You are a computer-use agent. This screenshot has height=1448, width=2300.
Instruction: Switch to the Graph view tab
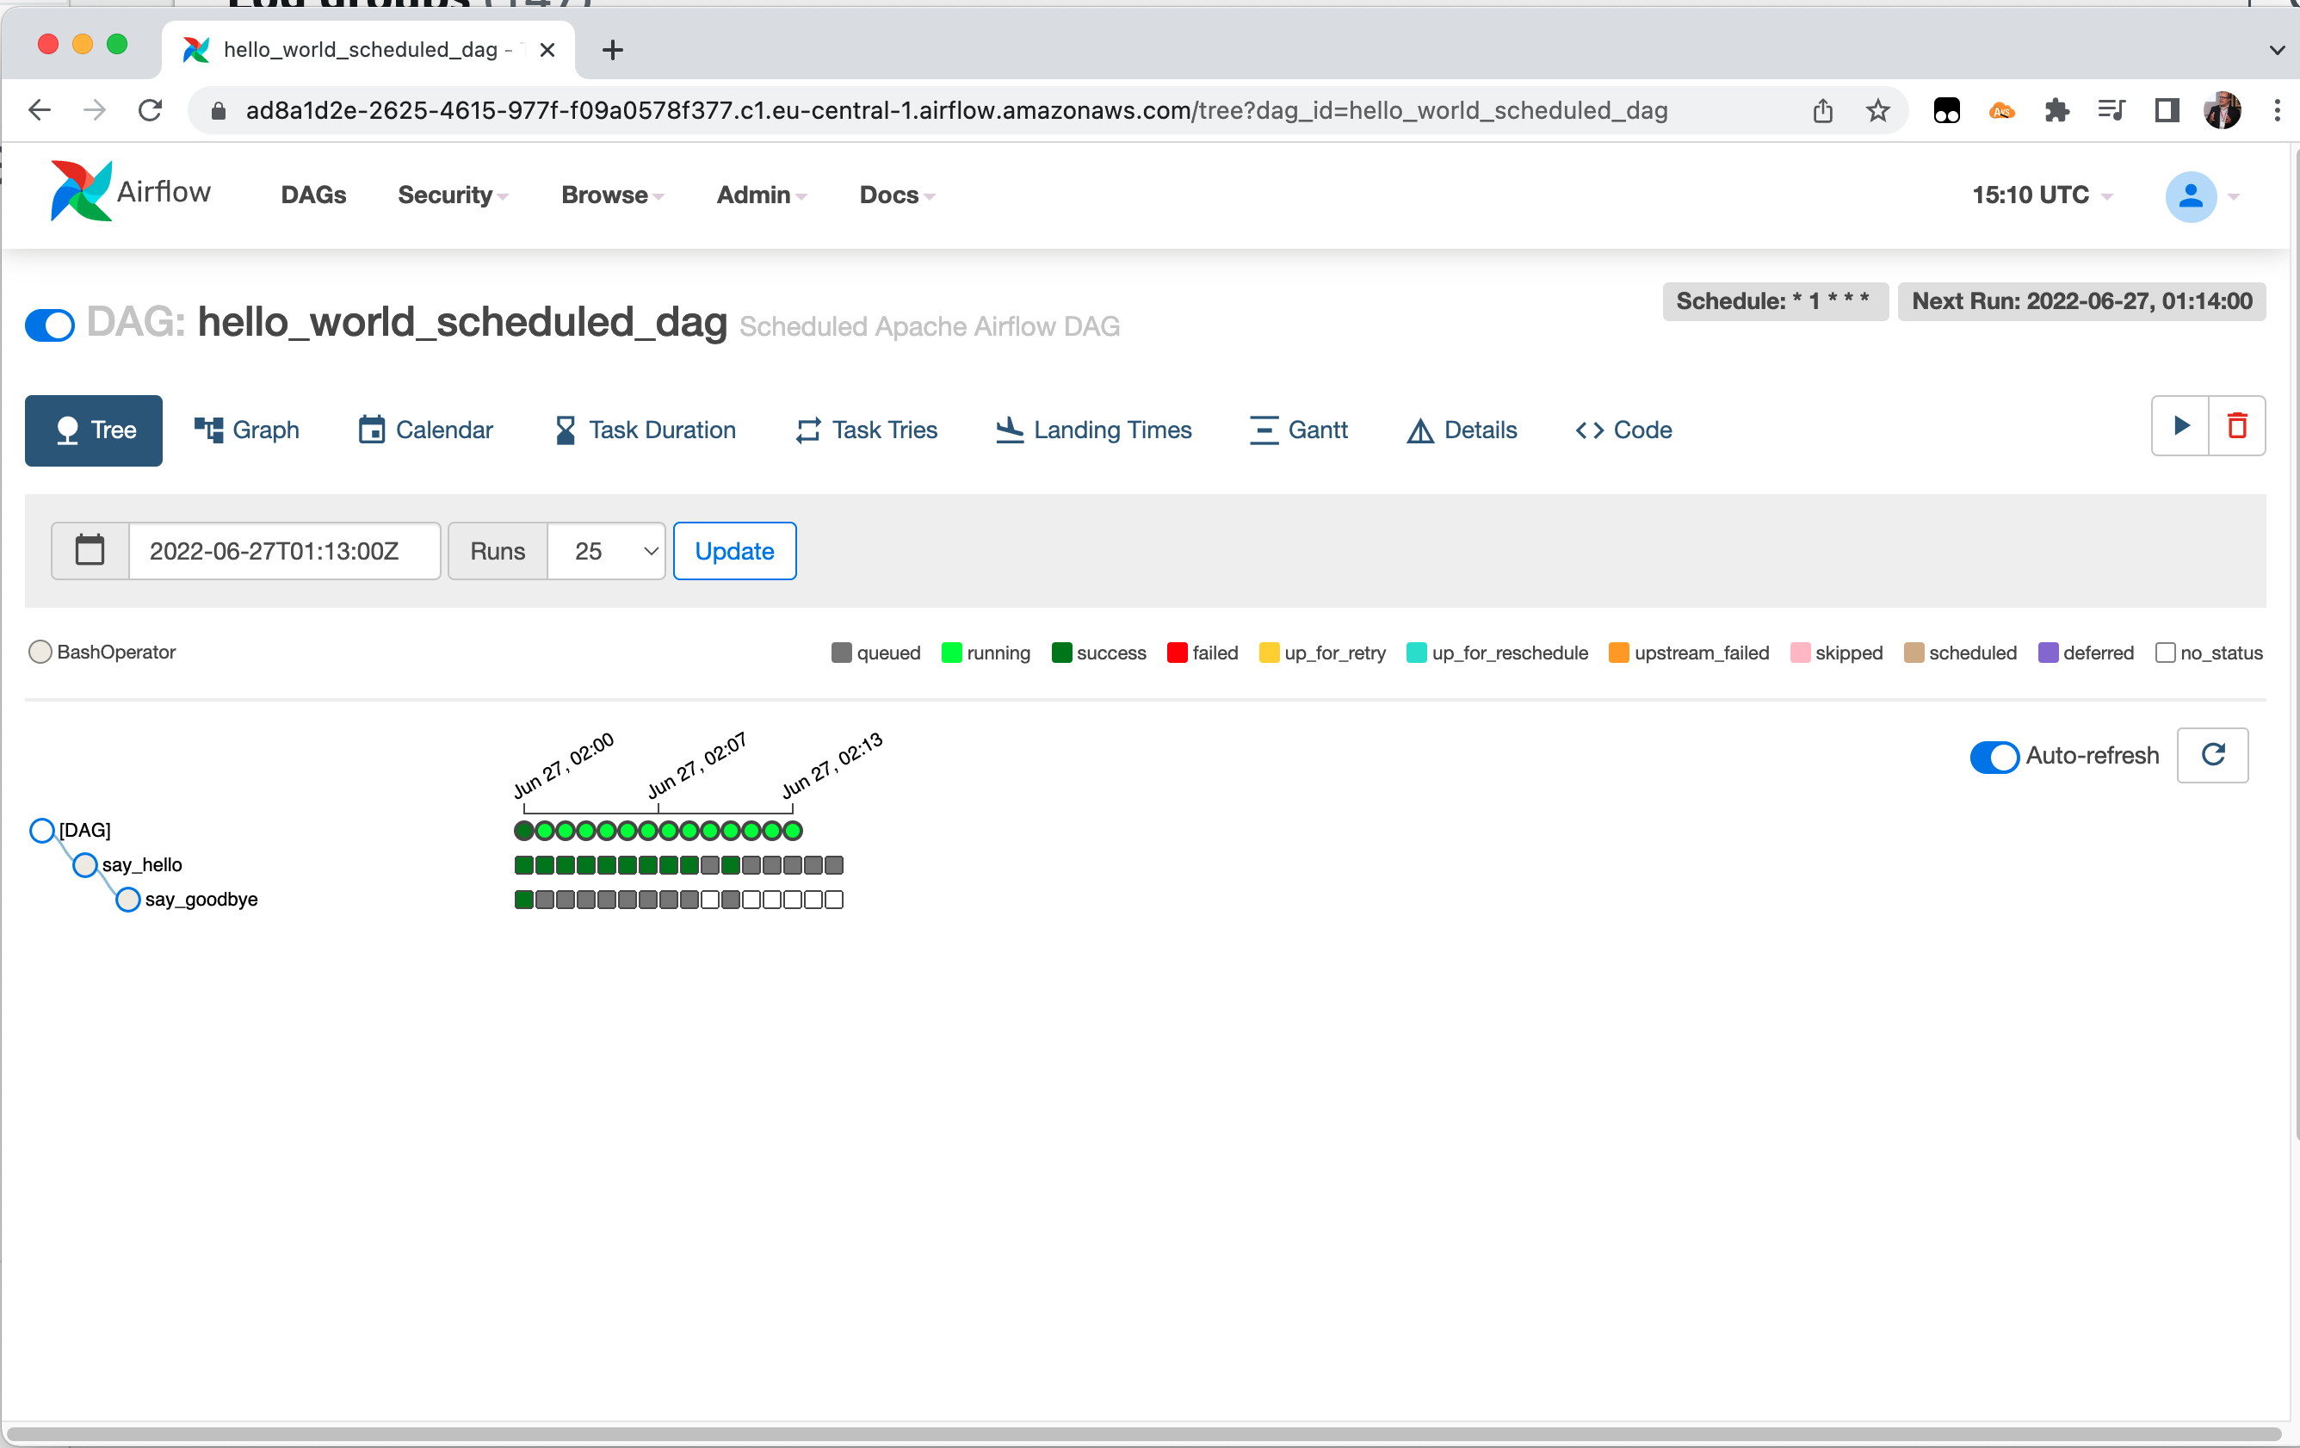tap(247, 430)
